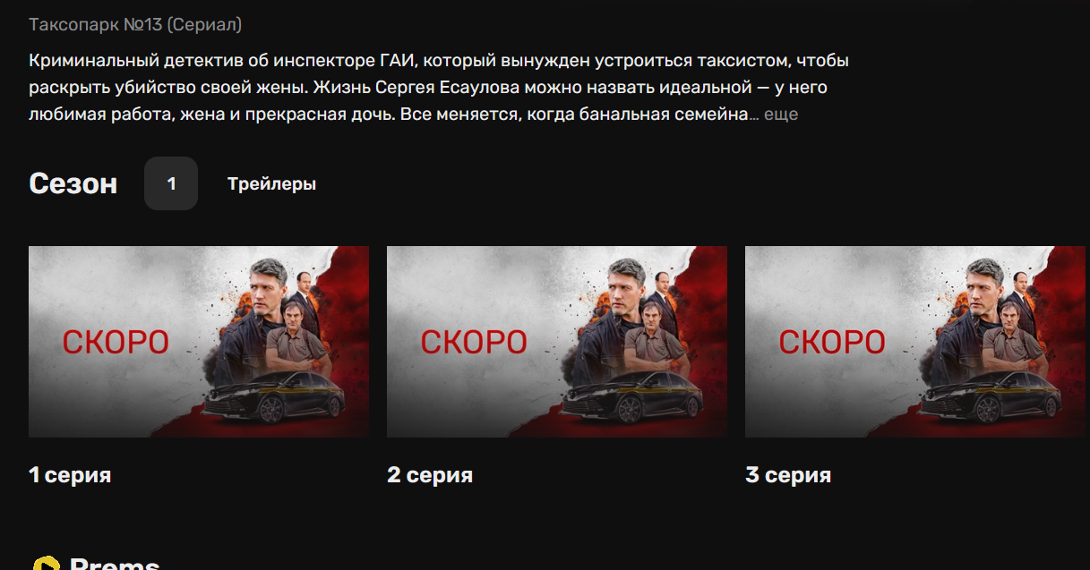Click the Сезон heading

73,183
